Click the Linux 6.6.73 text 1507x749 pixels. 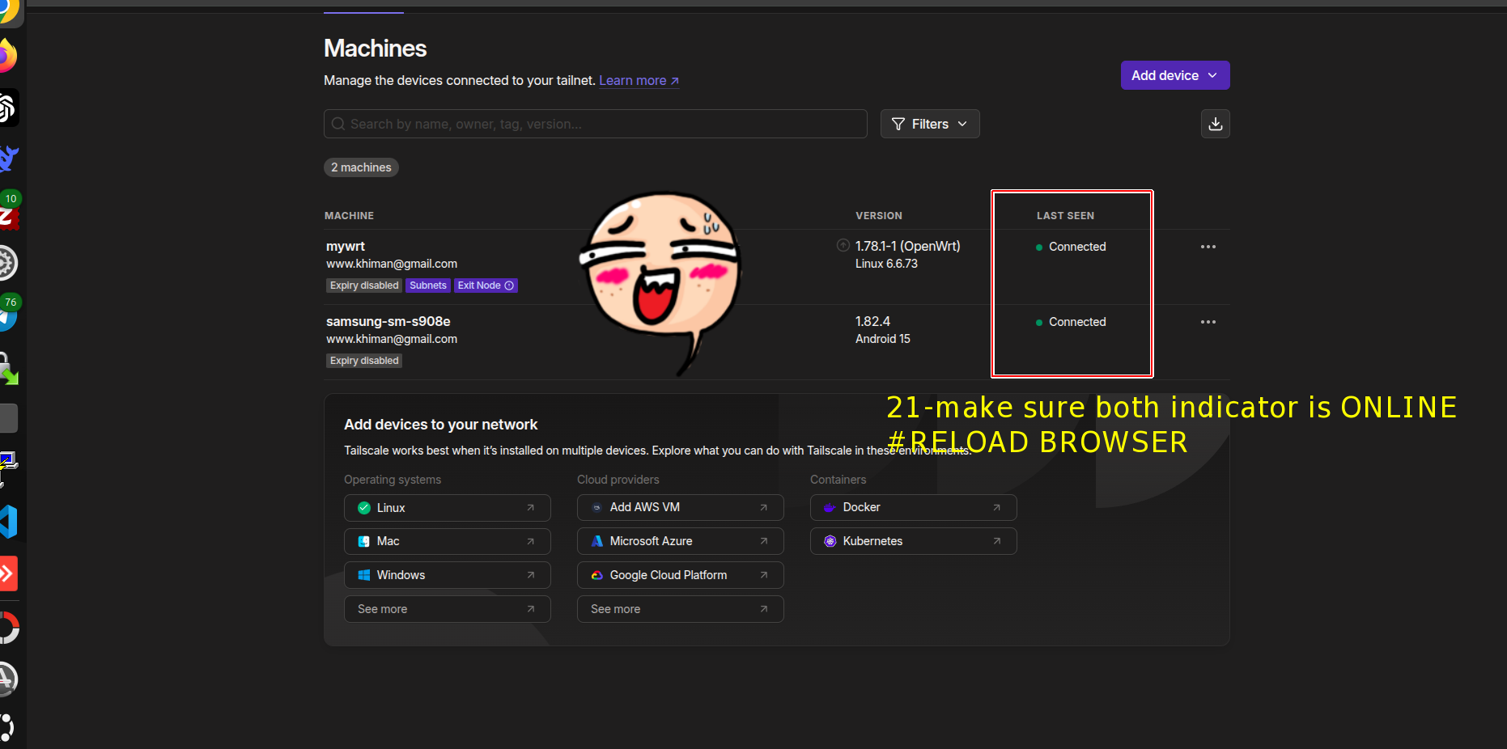[x=886, y=264]
